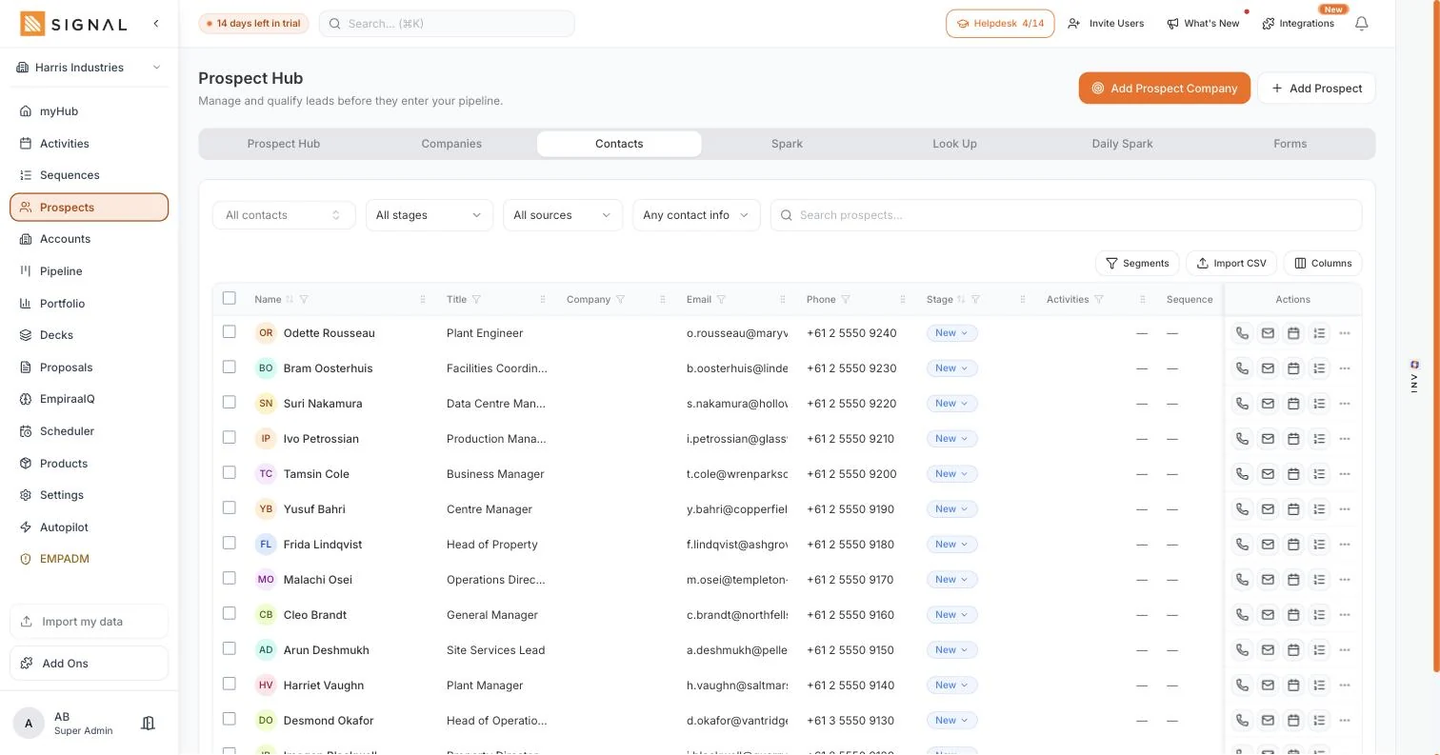
Task: Open Helpdesk 4/14
Action: pos(1000,24)
